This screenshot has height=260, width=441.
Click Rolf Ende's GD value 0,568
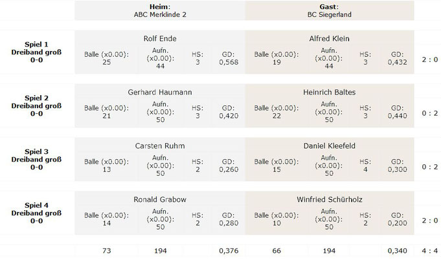click(229, 62)
